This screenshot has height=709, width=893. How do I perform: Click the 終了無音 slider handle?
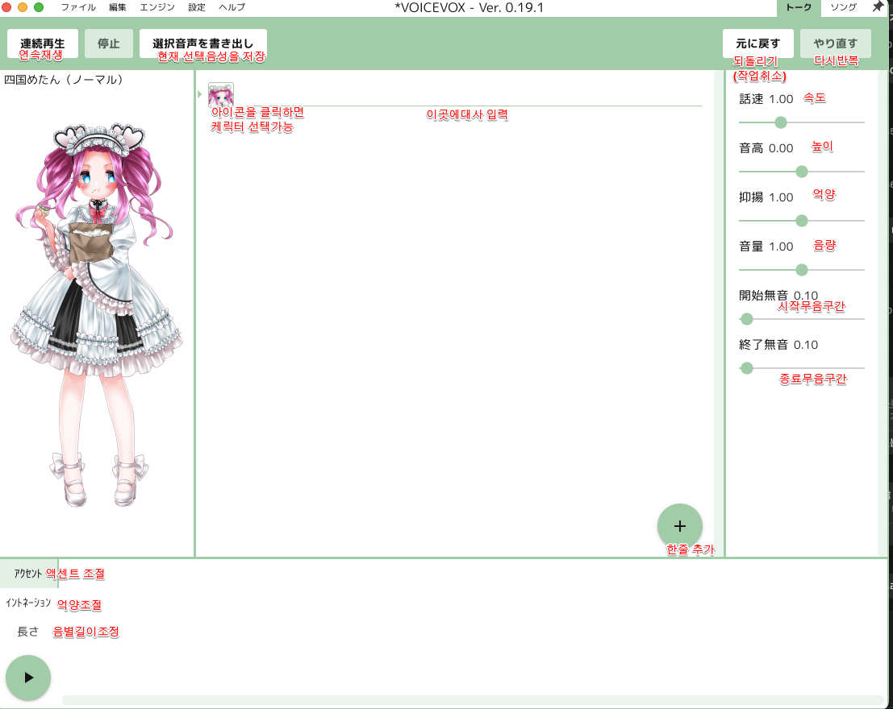pyautogui.click(x=747, y=368)
